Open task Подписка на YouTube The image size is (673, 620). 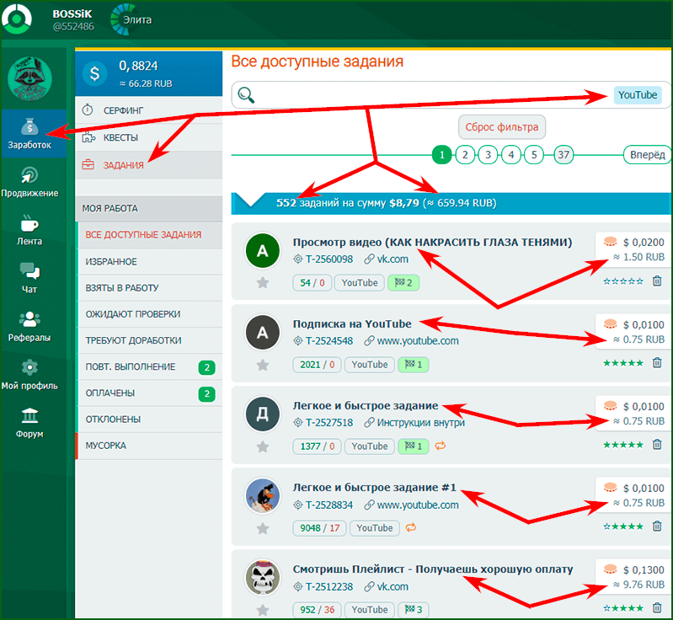(352, 323)
